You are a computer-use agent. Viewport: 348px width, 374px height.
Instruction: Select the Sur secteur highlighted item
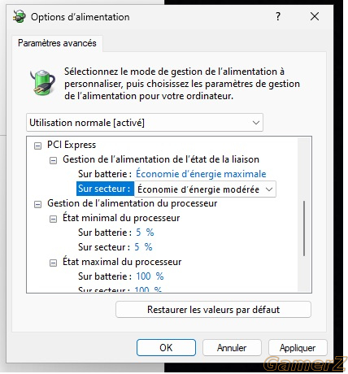click(x=105, y=189)
